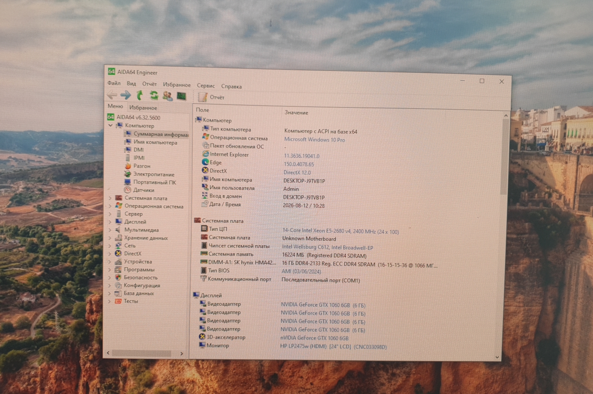Viewport: 593px width, 394px height.
Task: Open the user management toolbar icon
Action: tap(168, 96)
